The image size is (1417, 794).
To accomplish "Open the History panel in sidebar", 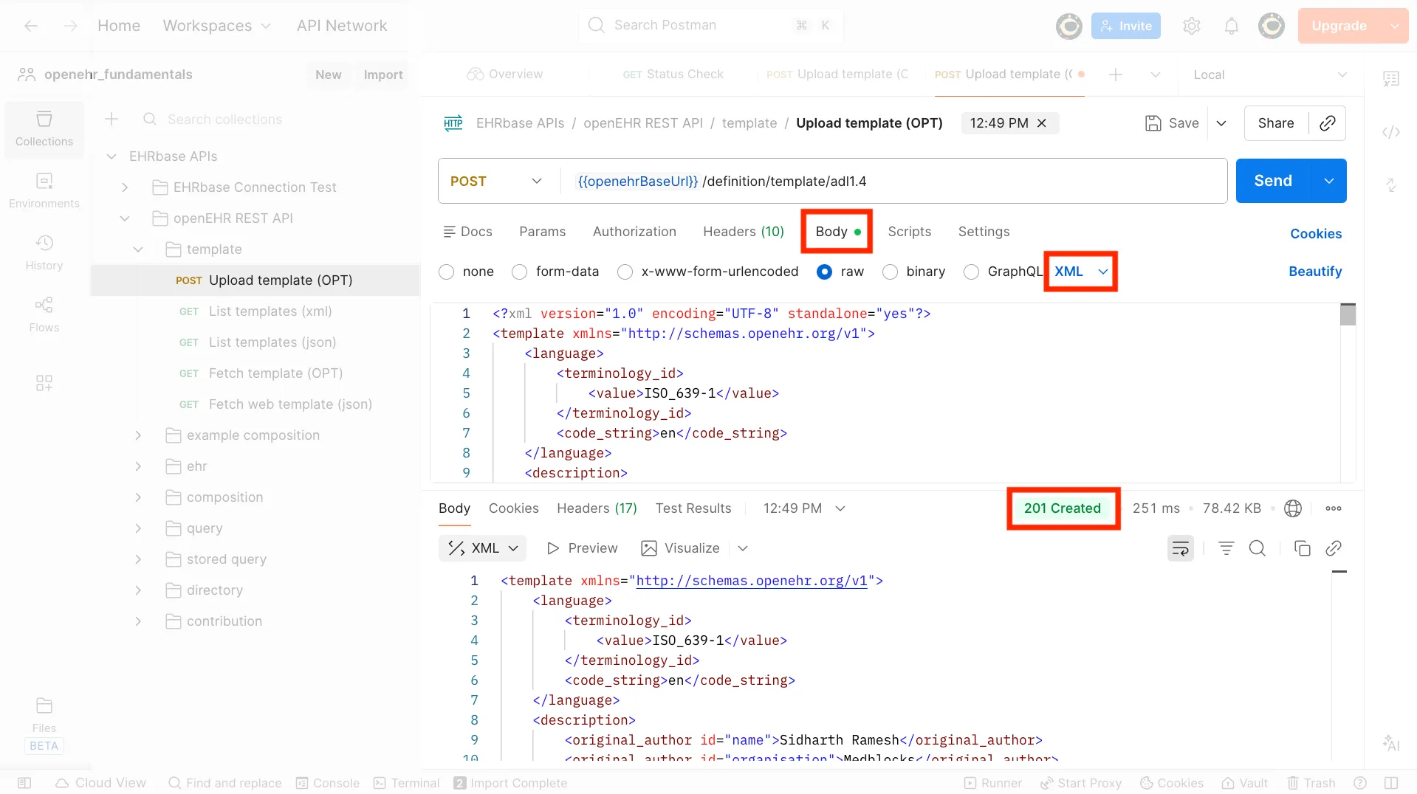I will point(44,252).
